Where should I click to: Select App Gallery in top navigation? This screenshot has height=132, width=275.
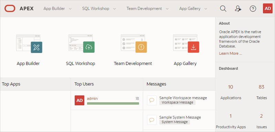coord(190,9)
